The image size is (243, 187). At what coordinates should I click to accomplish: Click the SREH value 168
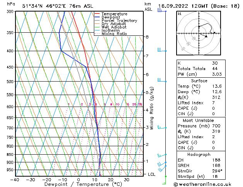216,165
